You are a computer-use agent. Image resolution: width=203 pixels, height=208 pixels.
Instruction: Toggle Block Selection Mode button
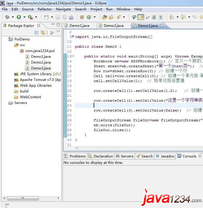(x=154, y=17)
